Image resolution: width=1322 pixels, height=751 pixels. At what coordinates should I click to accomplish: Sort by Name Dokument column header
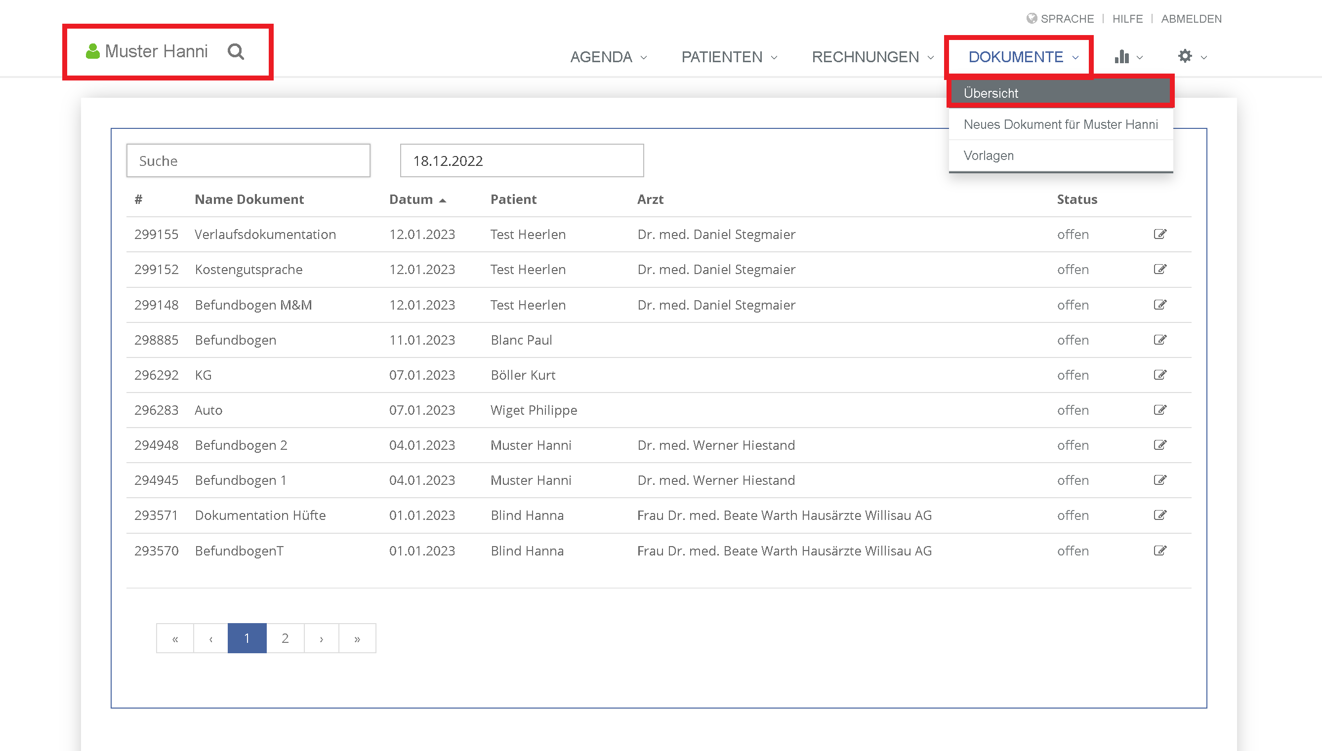(249, 199)
